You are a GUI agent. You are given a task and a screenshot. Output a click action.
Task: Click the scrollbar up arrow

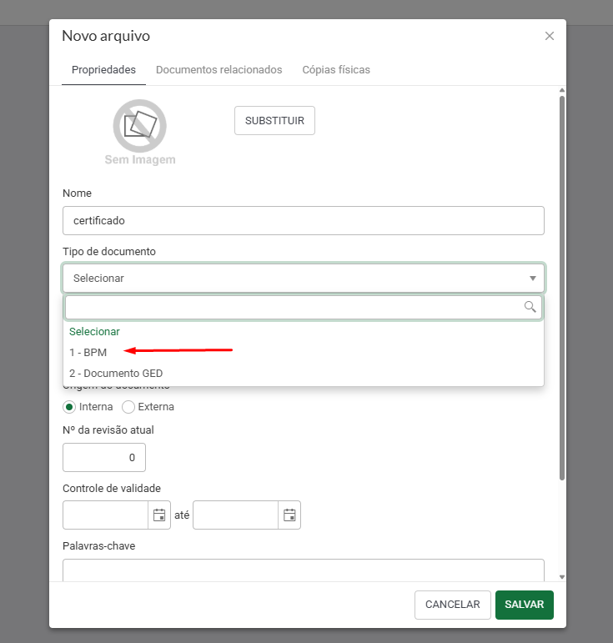coord(562,90)
